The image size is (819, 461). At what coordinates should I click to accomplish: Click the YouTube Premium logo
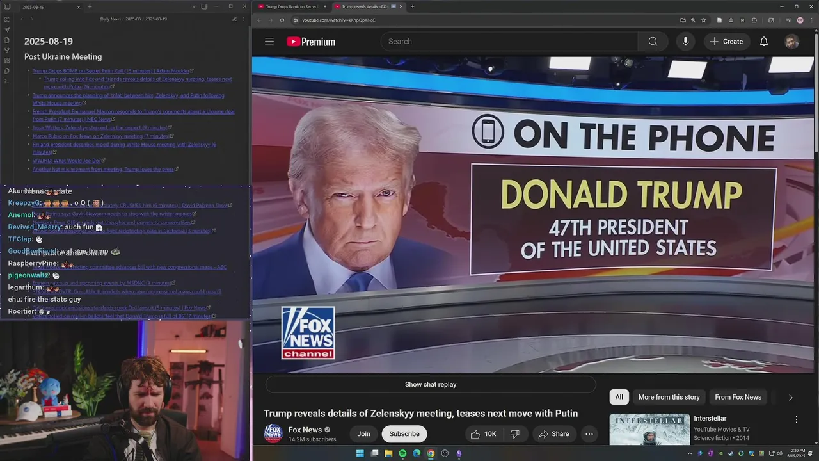pyautogui.click(x=311, y=42)
